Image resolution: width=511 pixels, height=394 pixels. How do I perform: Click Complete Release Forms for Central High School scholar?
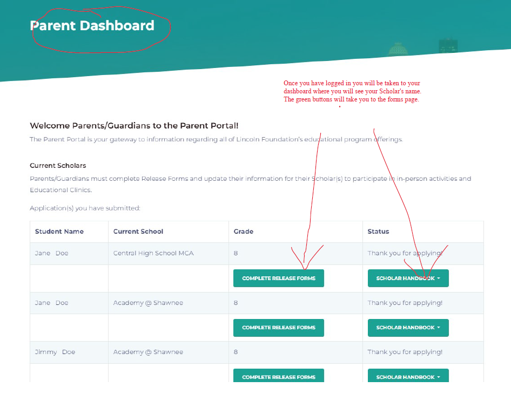coord(278,278)
